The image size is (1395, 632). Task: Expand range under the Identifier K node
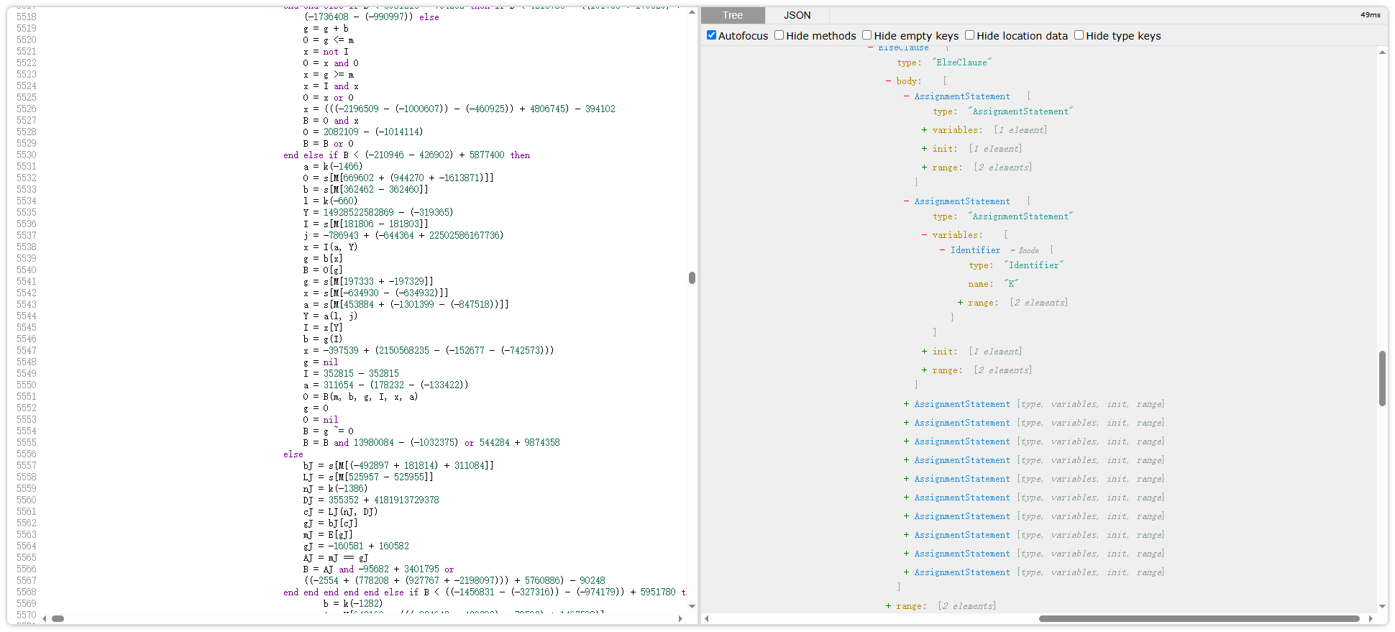tap(961, 303)
